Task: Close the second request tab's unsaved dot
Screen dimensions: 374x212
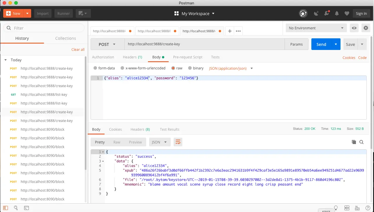Action: [x=175, y=31]
